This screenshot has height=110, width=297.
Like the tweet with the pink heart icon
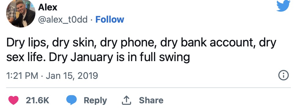click(x=14, y=100)
